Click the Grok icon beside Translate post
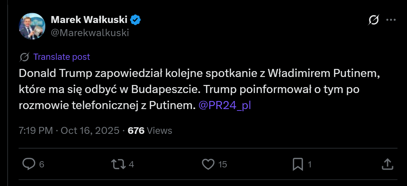 24,57
